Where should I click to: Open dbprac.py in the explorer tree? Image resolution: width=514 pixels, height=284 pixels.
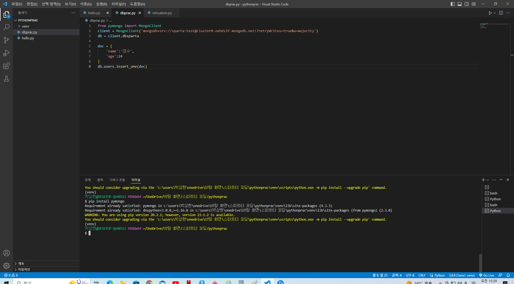point(46,32)
